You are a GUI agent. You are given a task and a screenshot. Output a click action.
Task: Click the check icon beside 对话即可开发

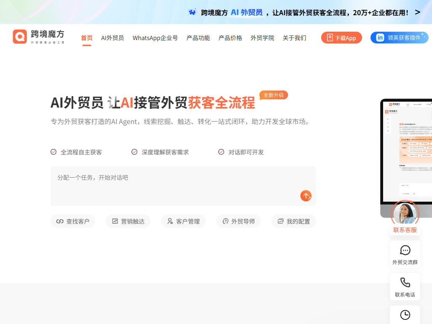coord(221,152)
